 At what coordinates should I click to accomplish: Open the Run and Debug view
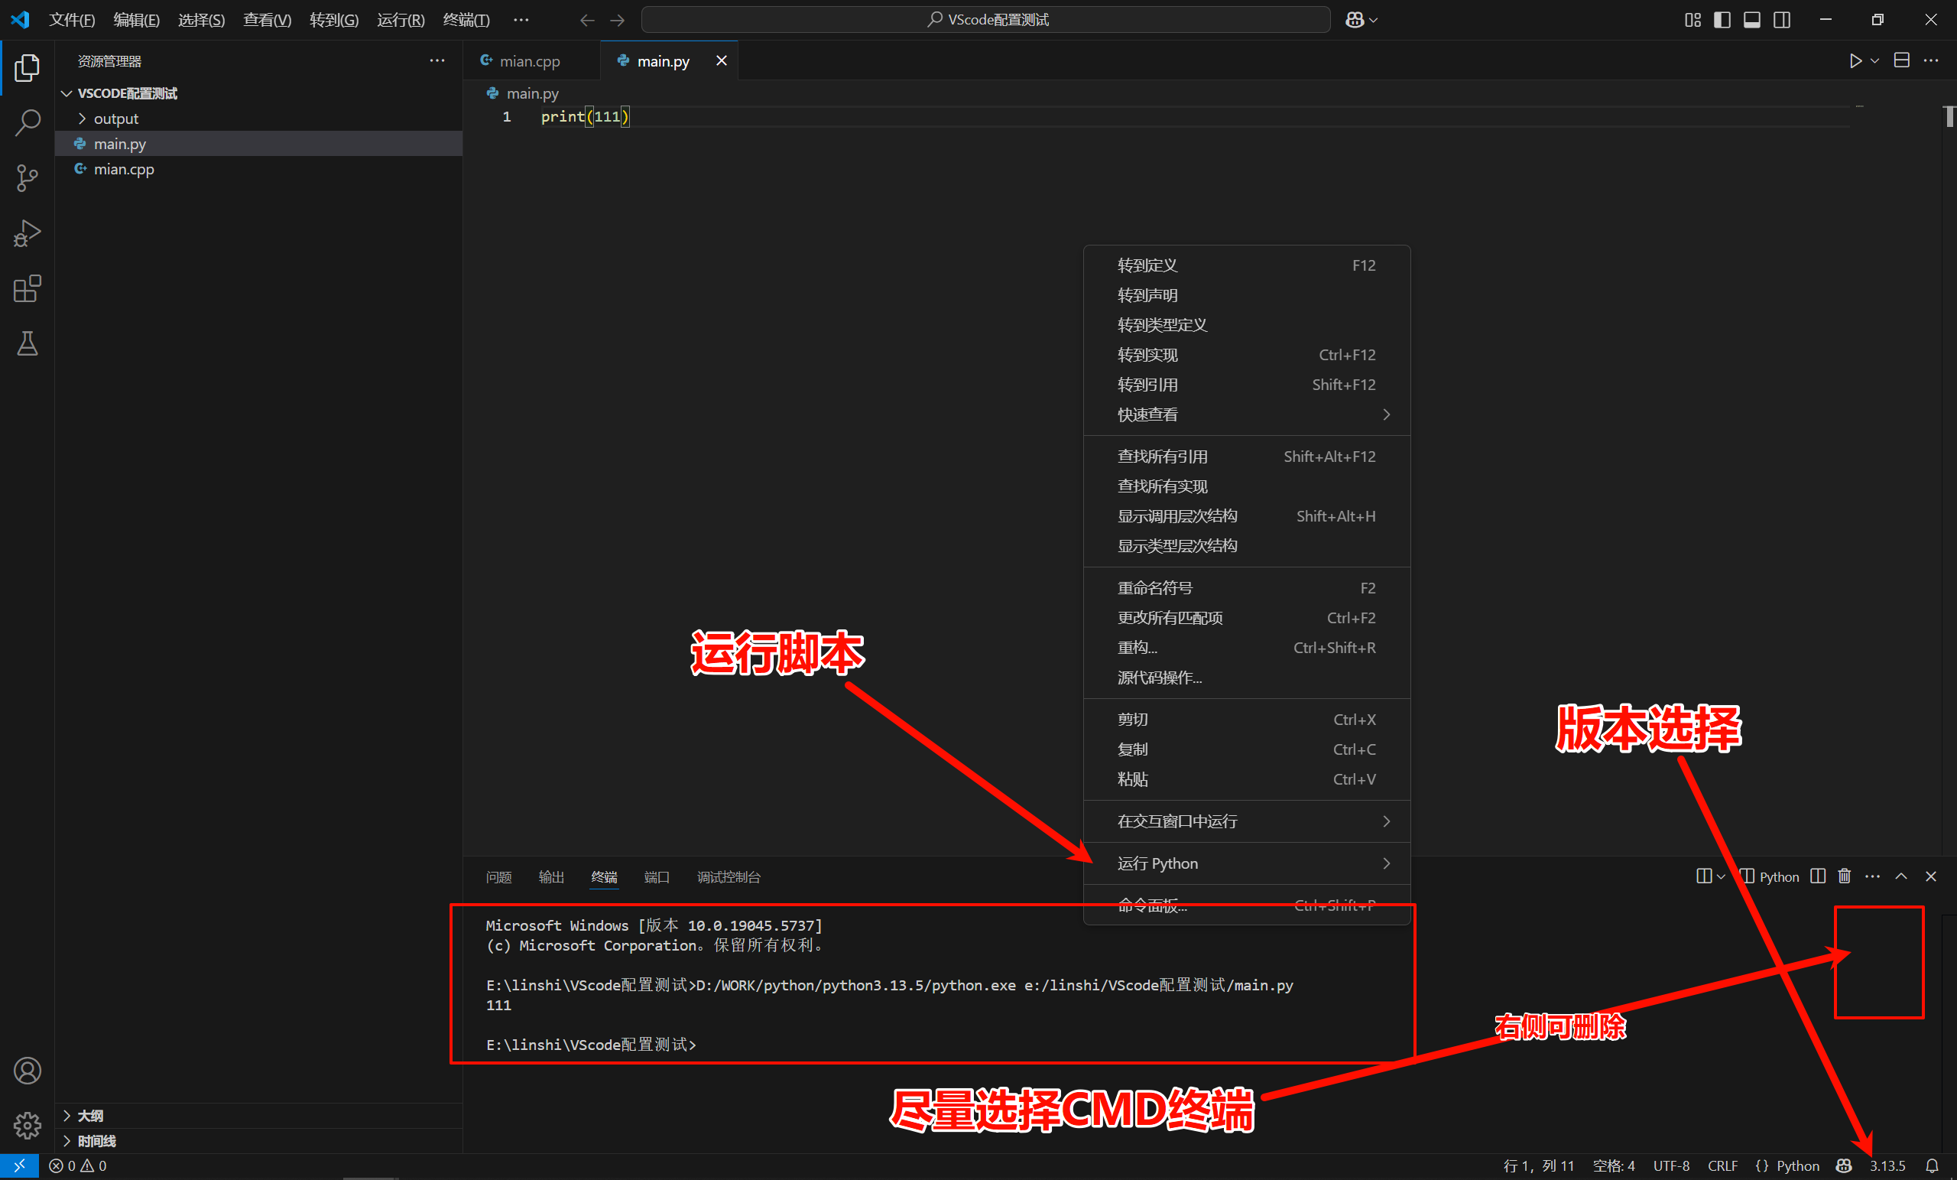(27, 232)
